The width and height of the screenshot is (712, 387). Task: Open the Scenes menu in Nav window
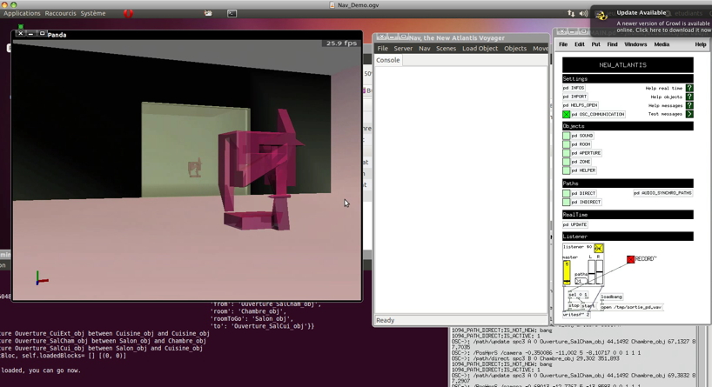click(x=446, y=49)
